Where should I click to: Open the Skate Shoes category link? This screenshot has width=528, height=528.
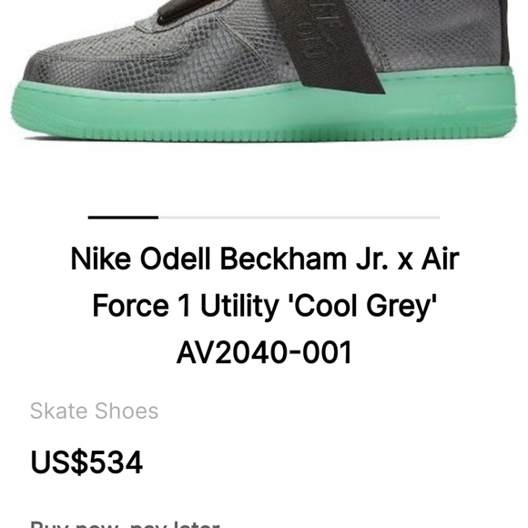coord(95,411)
